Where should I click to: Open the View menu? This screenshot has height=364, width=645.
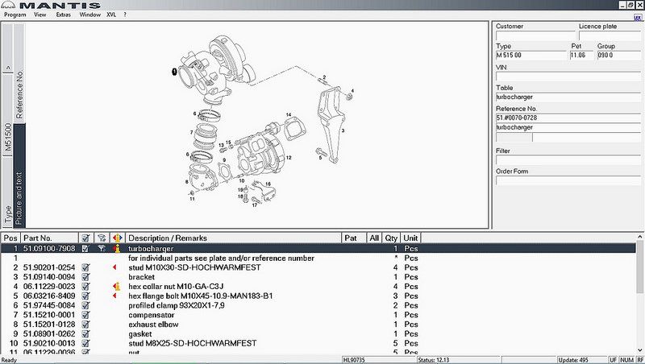tap(40, 14)
